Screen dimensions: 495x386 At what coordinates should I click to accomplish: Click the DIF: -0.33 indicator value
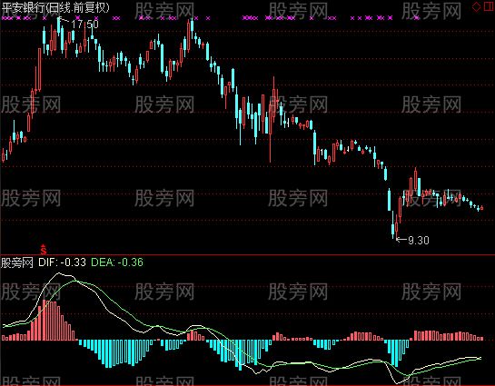coord(62,262)
